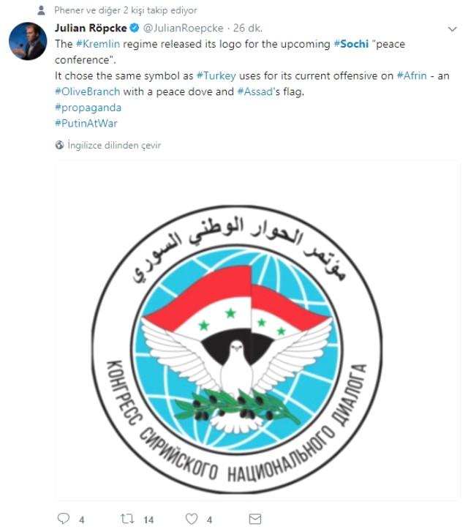Viewport: 468px width, 529px height.
Task: Open the #propaganda hashtag
Action: [88, 108]
